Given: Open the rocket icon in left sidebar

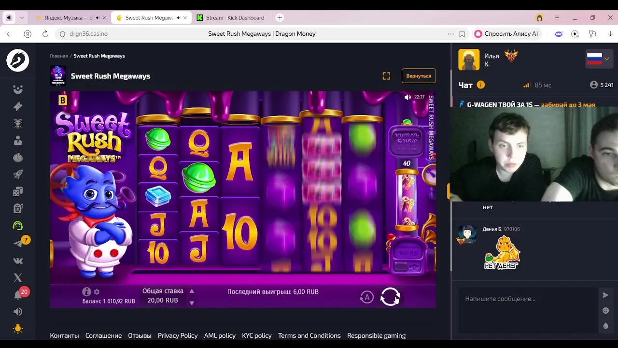Looking at the screenshot, I should point(18,174).
